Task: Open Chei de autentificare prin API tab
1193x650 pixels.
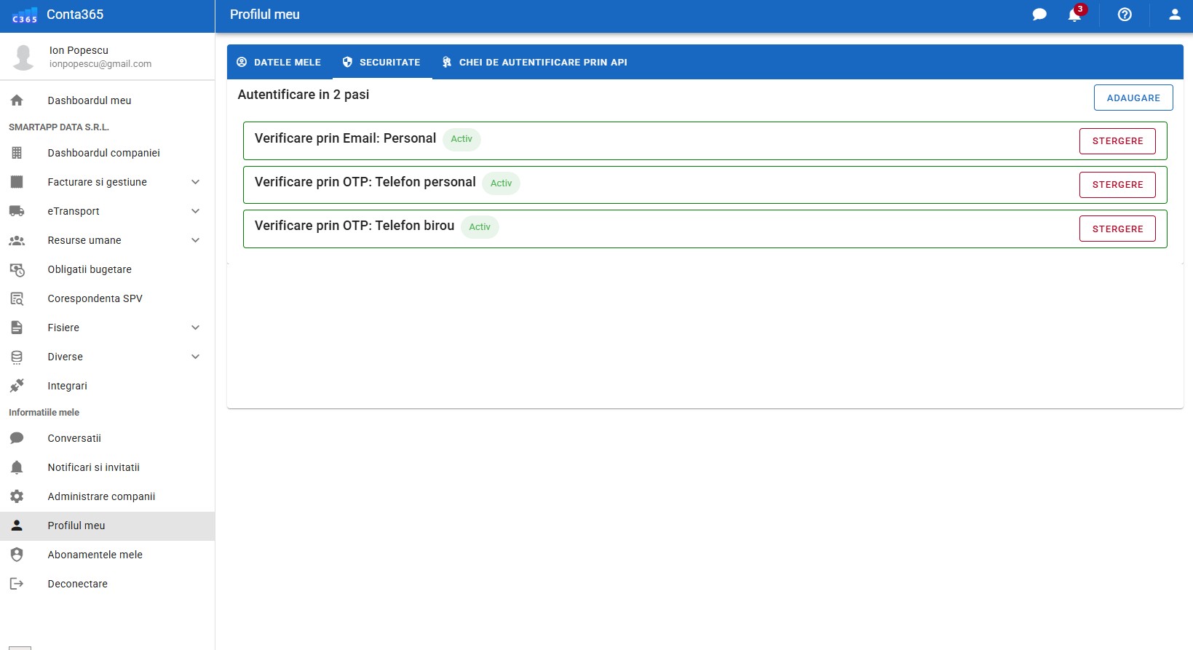Action: point(535,62)
